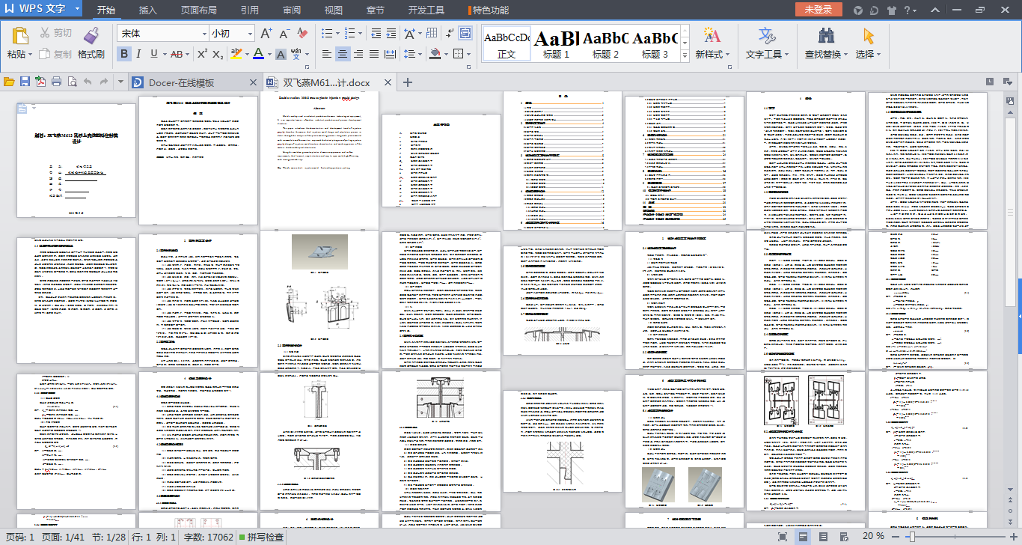Switch to the Docer-在线模板 document tab

[x=181, y=82]
